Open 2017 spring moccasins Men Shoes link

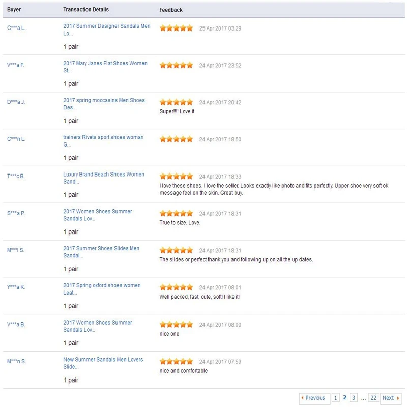[x=104, y=104]
